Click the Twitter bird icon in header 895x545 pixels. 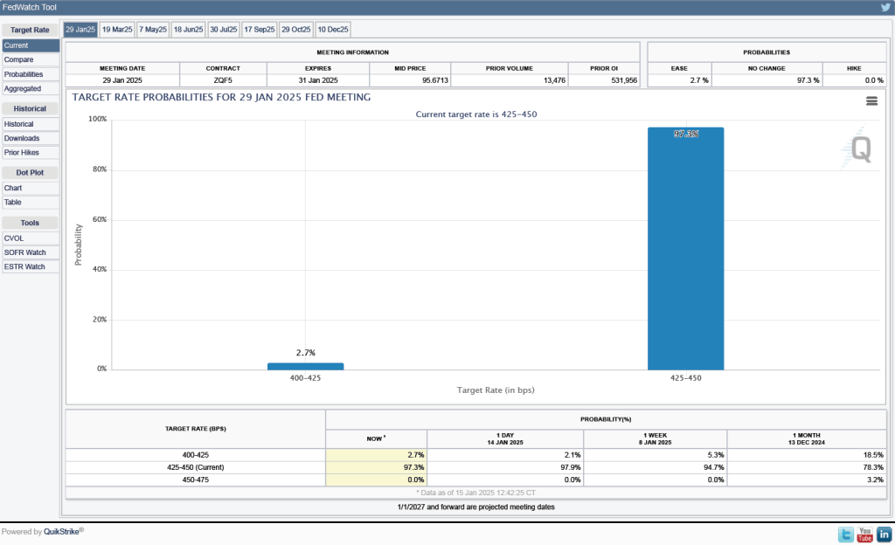[x=885, y=7]
